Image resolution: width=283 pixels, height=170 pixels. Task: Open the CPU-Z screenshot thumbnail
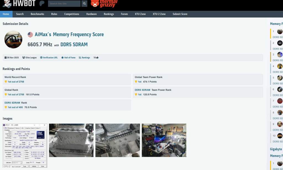[25, 145]
